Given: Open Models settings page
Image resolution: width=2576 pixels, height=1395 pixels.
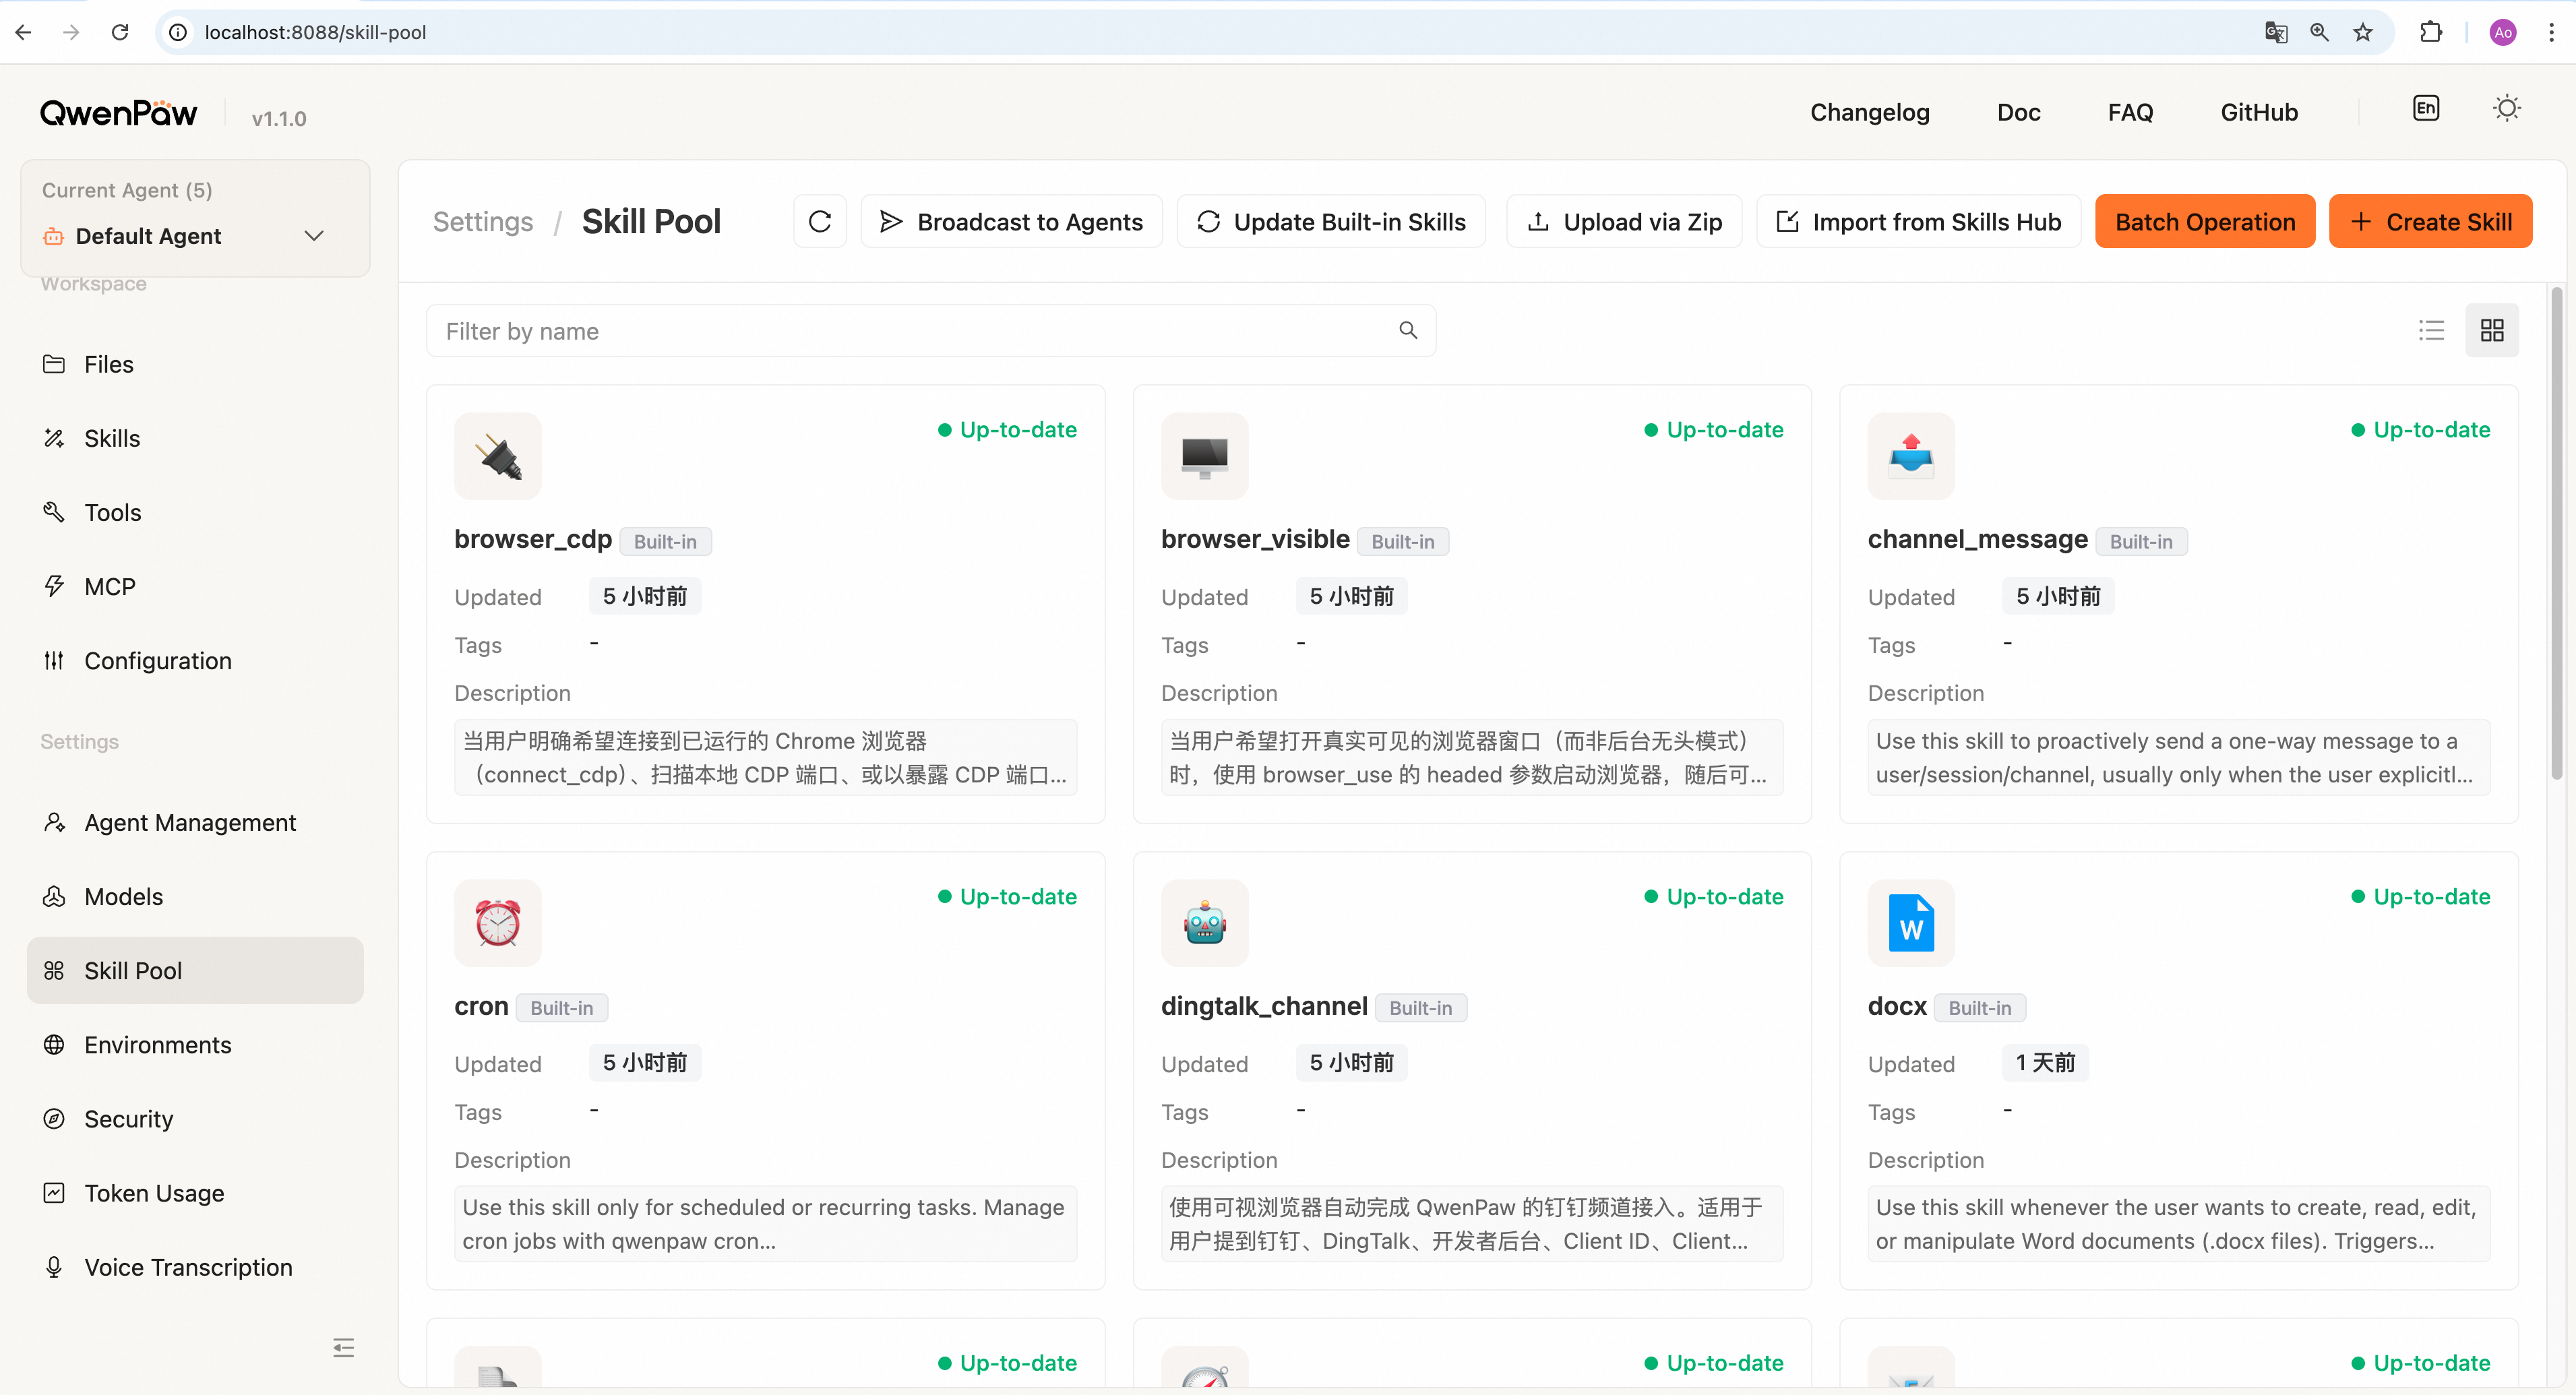Looking at the screenshot, I should (x=195, y=896).
